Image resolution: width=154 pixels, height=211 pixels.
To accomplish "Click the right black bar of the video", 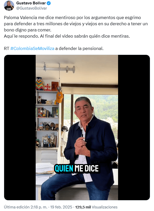I will tap(134, 128).
